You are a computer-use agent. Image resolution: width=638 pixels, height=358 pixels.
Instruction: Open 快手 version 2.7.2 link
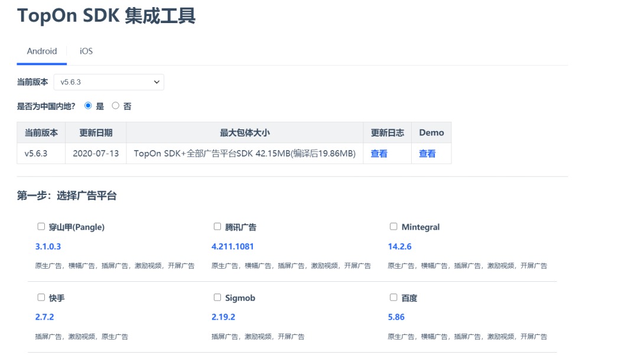[x=44, y=317]
